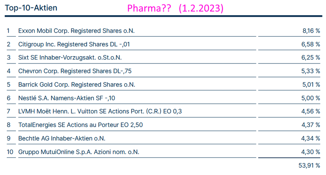Select the Nestlé S.A. Namens-Aktien row
326x175 pixels.
(x=69, y=98)
